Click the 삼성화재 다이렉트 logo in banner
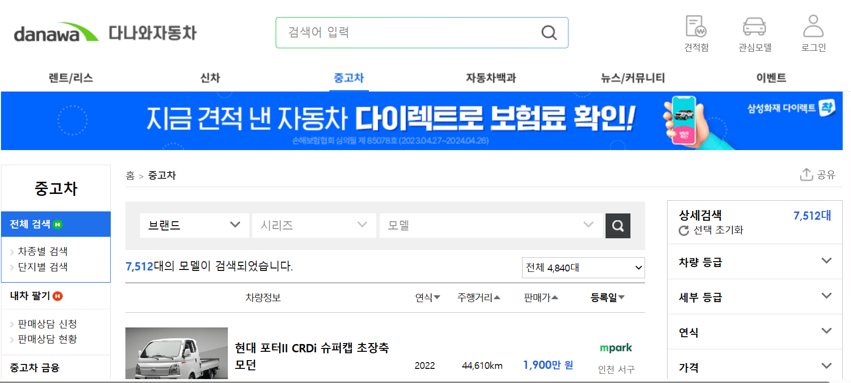This screenshot has height=383, width=851. coord(791,108)
